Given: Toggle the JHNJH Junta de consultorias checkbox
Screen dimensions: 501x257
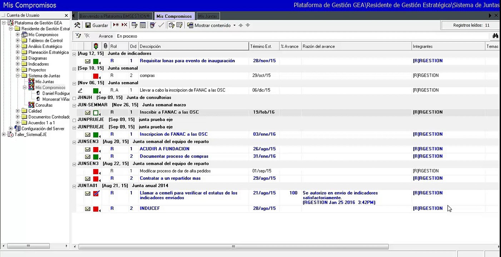Looking at the screenshot, I should click(74, 98).
